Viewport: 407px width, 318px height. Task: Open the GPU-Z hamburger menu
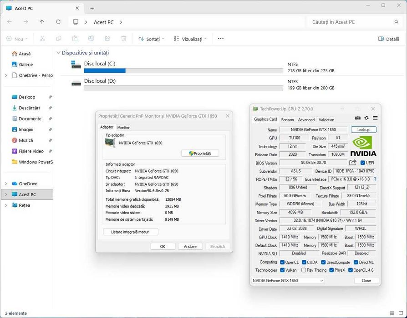point(375,118)
